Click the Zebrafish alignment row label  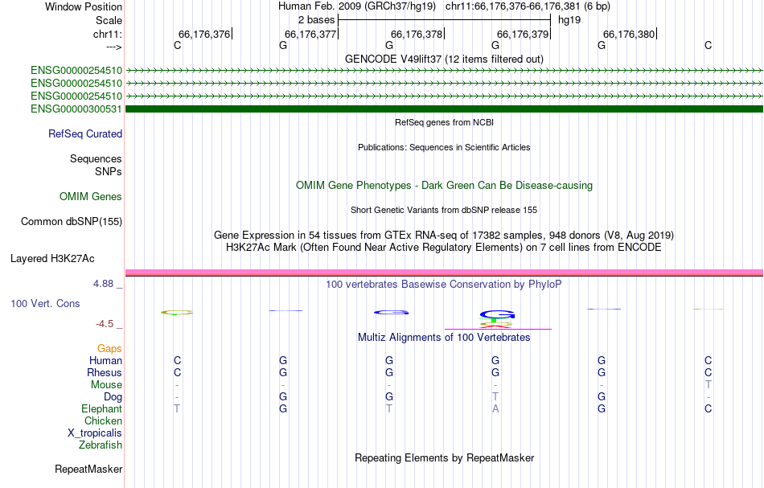point(101,445)
